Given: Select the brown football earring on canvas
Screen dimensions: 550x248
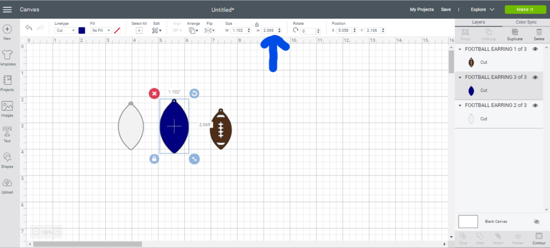Looking at the screenshot, I should tap(221, 129).
